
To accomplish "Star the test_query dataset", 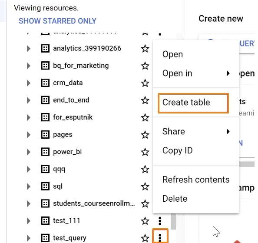I will [145, 238].
